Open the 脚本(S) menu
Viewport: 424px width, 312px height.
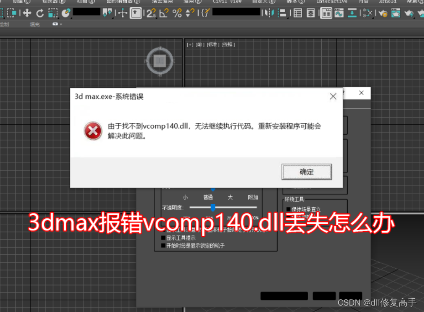[x=296, y=1]
